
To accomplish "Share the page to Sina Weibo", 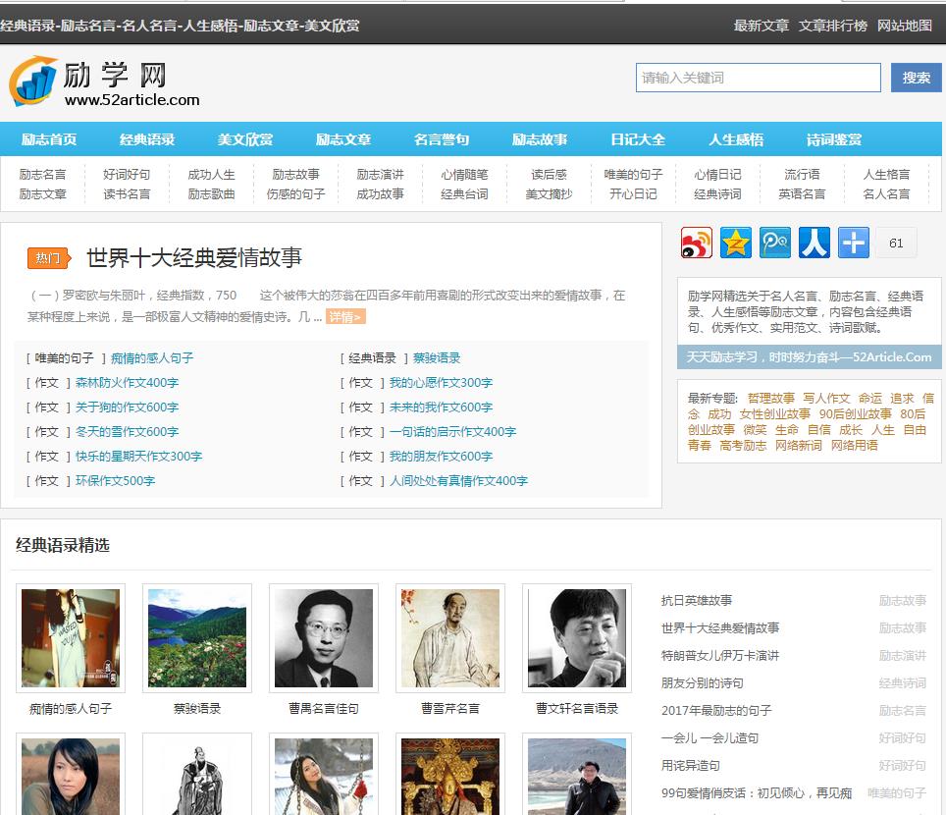I will click(x=697, y=243).
